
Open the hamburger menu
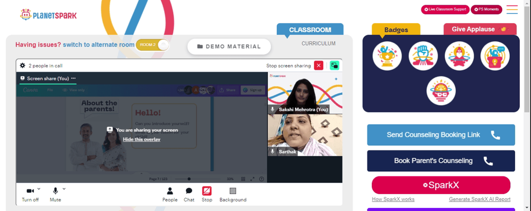[512, 10]
